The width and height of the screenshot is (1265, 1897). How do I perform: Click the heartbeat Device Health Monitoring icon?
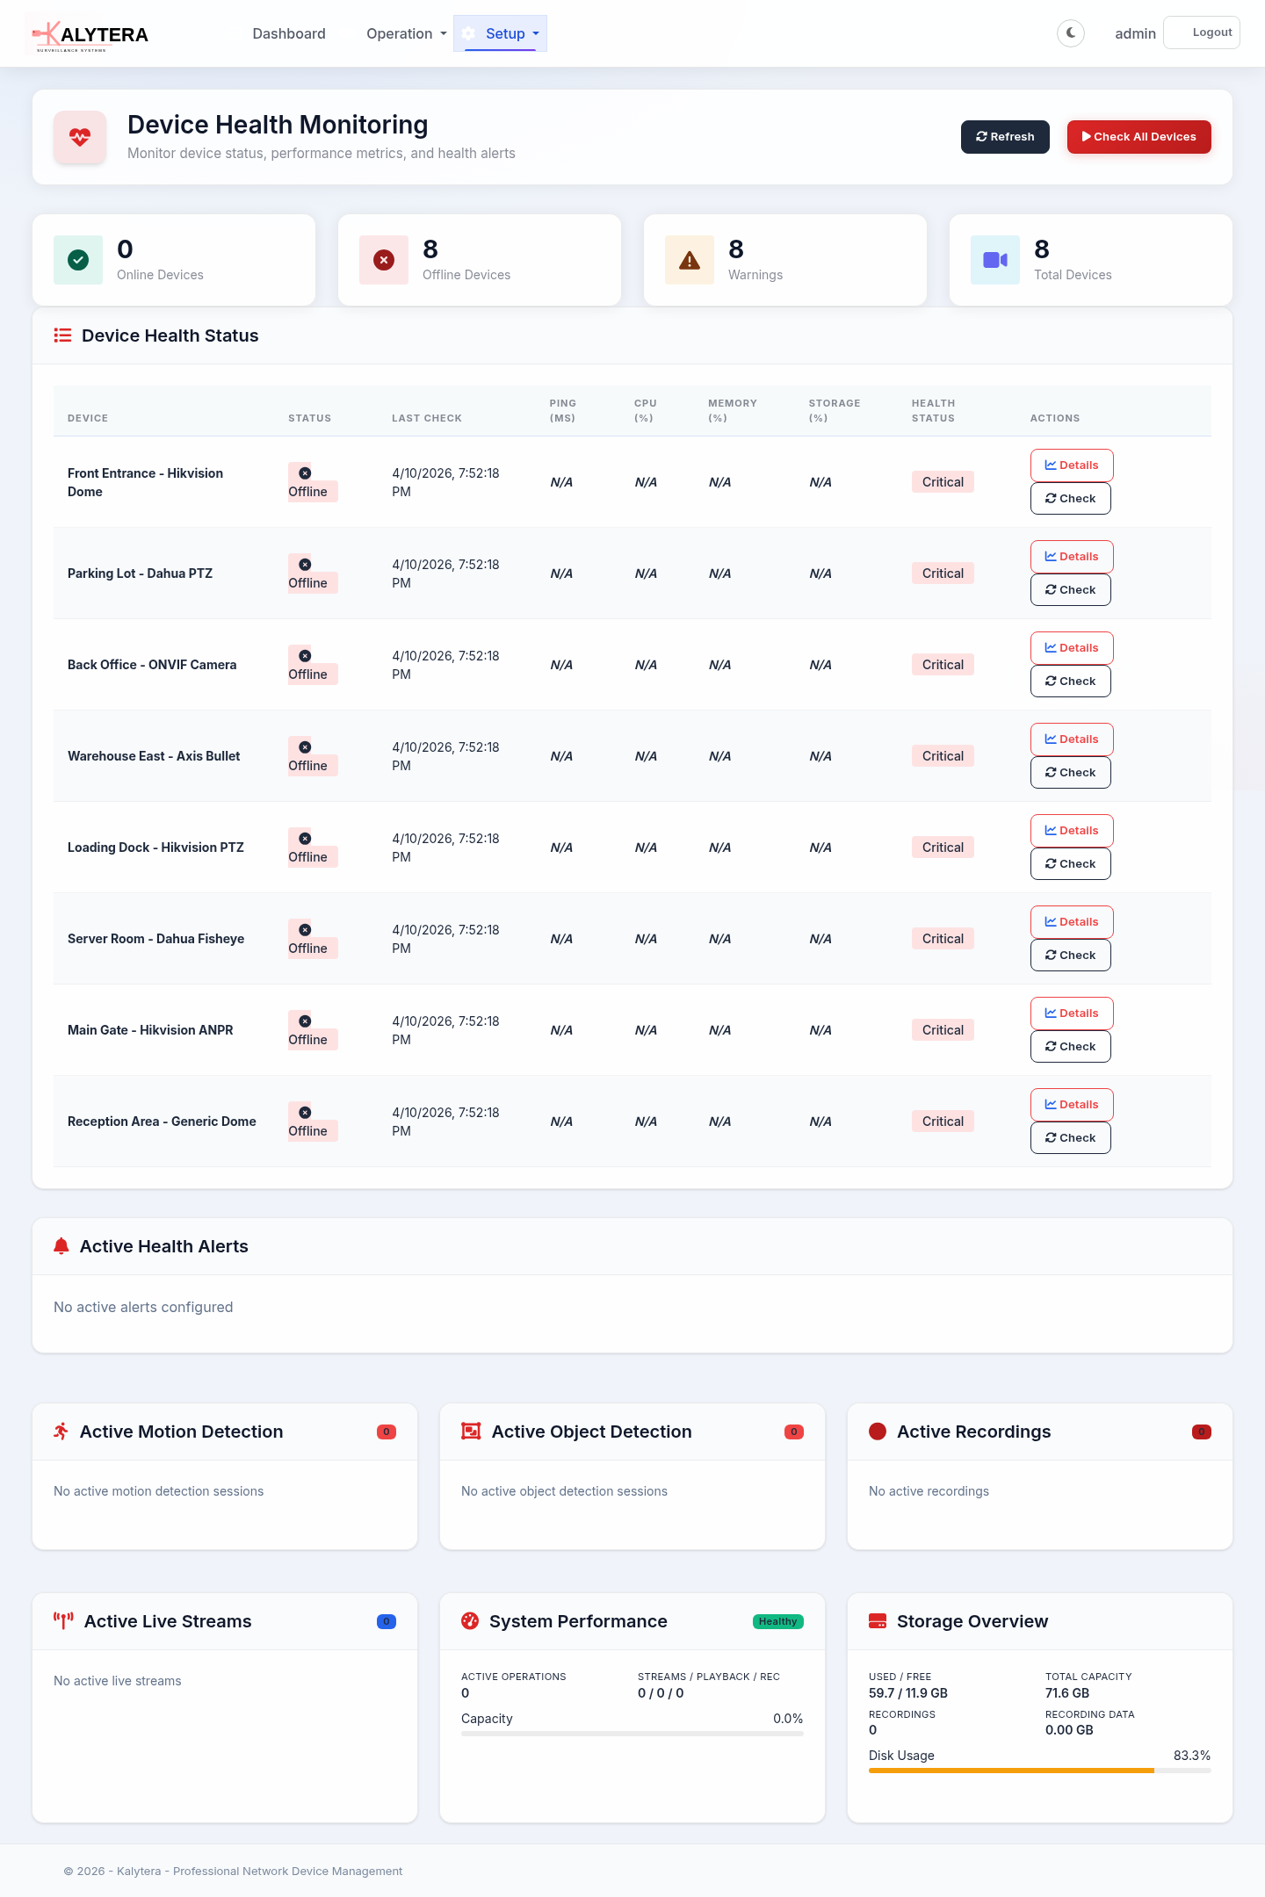point(80,137)
